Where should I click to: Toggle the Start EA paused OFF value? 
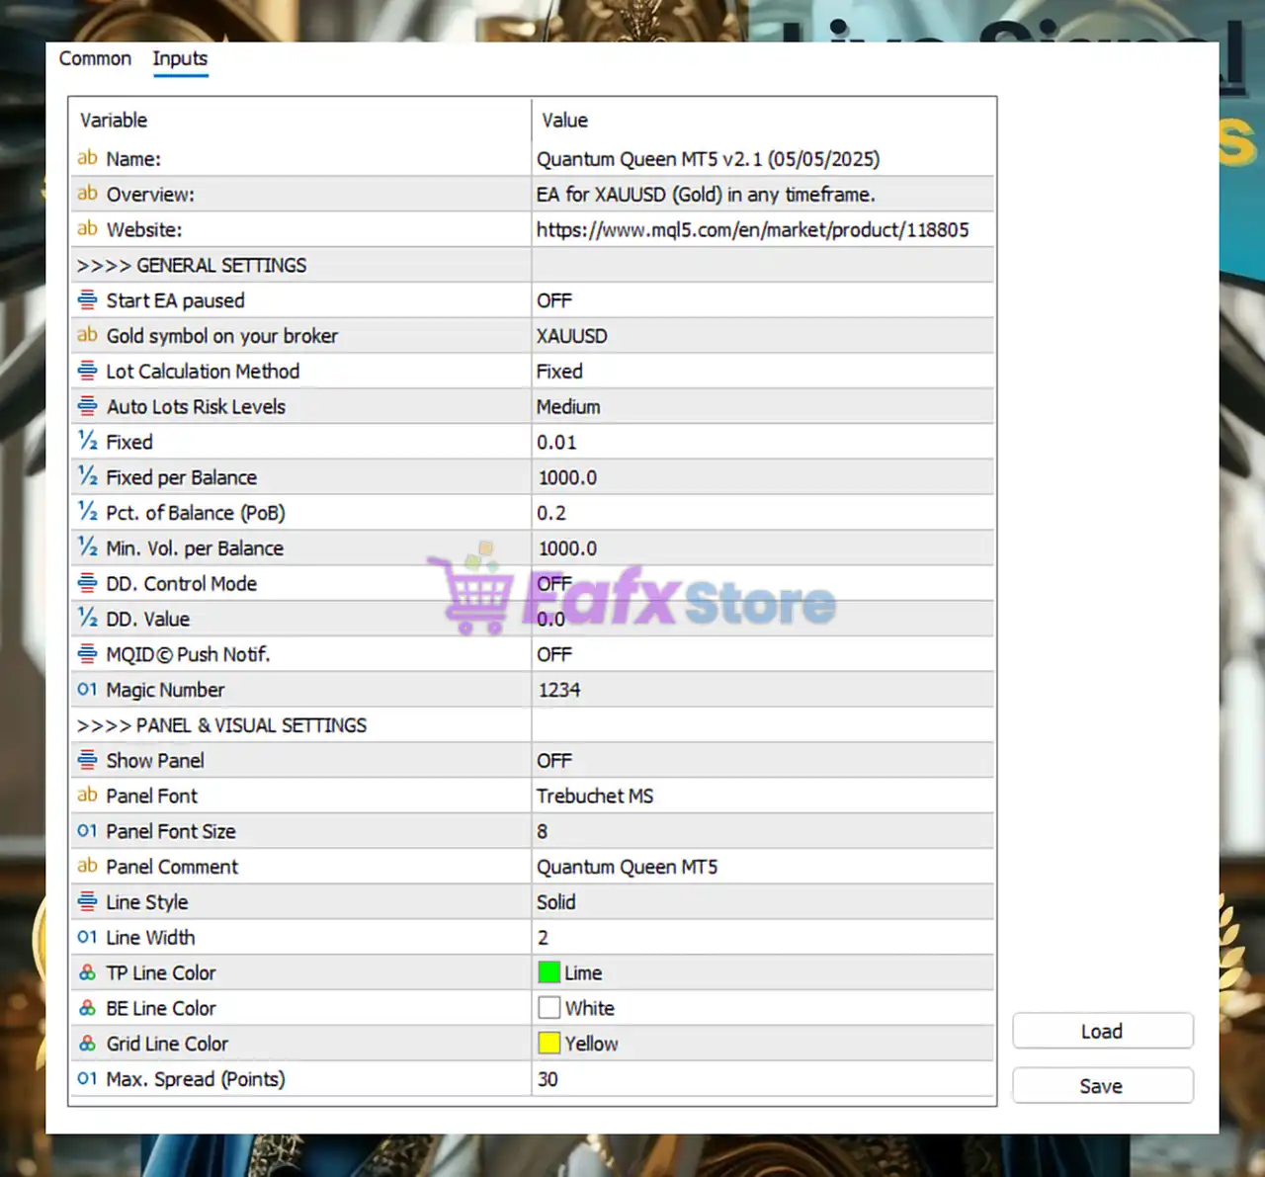[x=554, y=300]
